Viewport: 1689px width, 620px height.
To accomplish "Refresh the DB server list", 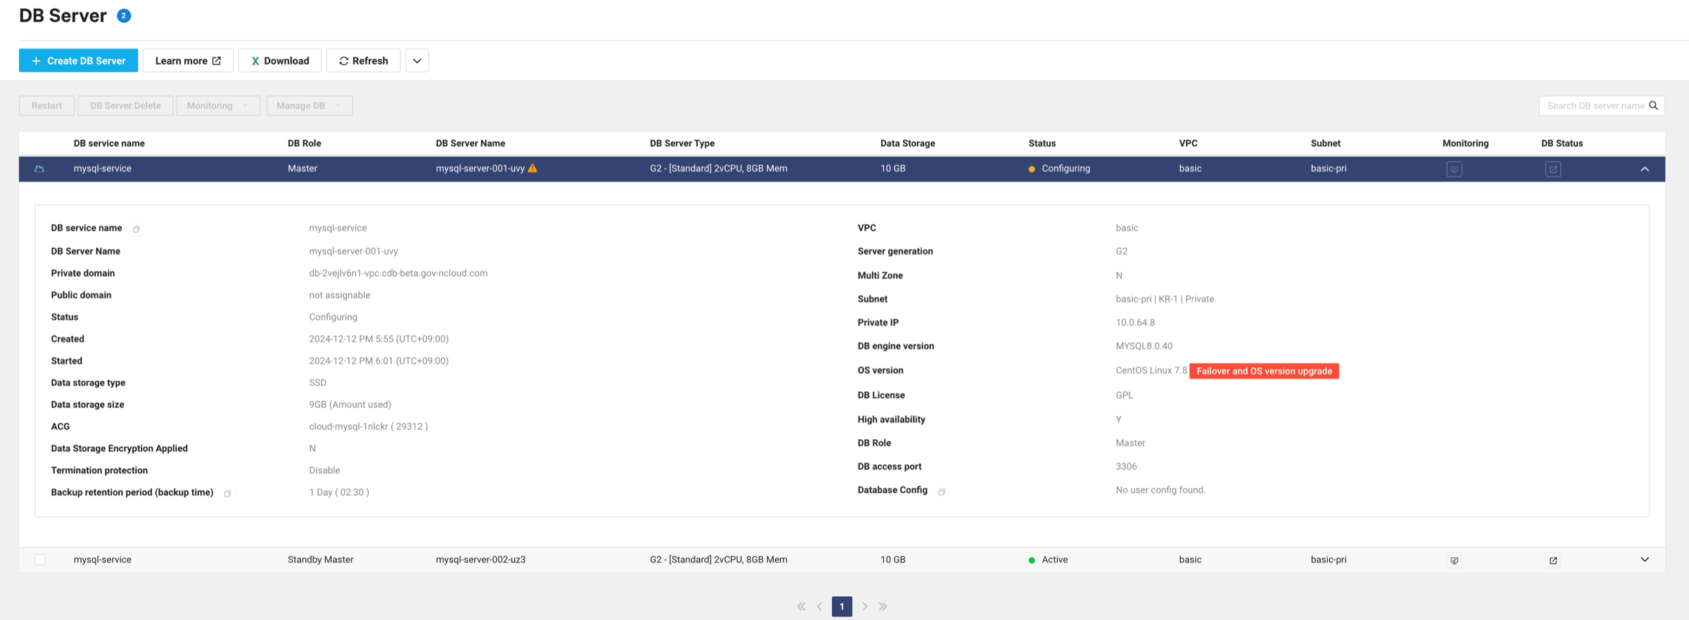I will [363, 60].
